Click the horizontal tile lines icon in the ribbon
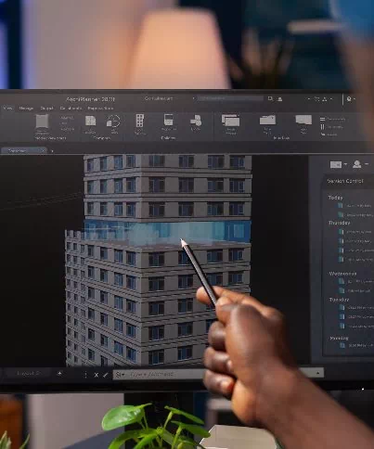Image resolution: width=374 pixels, height=449 pixels. pyautogui.click(x=323, y=119)
